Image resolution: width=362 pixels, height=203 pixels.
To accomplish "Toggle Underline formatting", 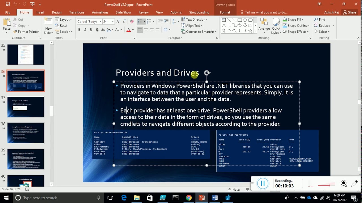I will click(91, 30).
